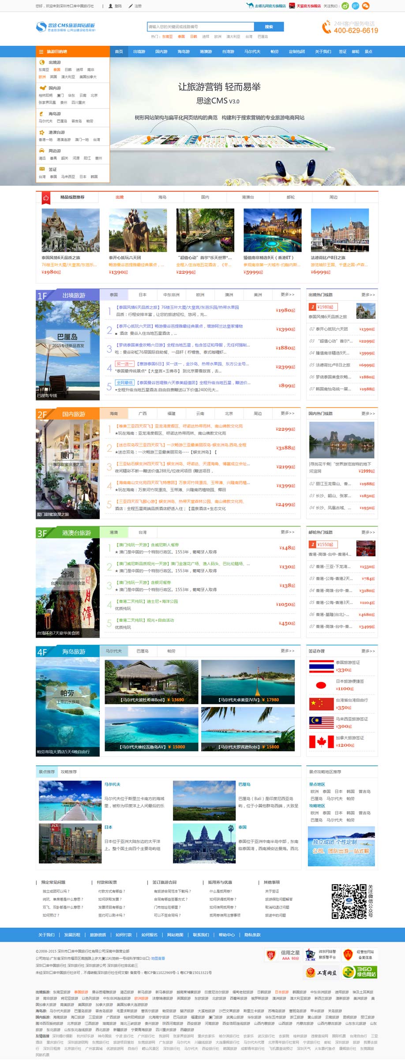
Task: Click the 独立成团 个性定制 banner ad
Action: click(341, 846)
